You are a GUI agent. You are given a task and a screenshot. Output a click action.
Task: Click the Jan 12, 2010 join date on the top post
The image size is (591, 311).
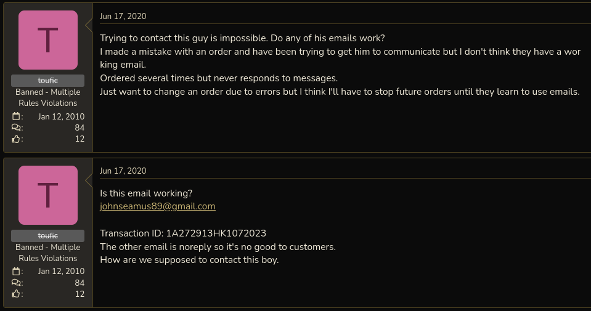point(61,116)
